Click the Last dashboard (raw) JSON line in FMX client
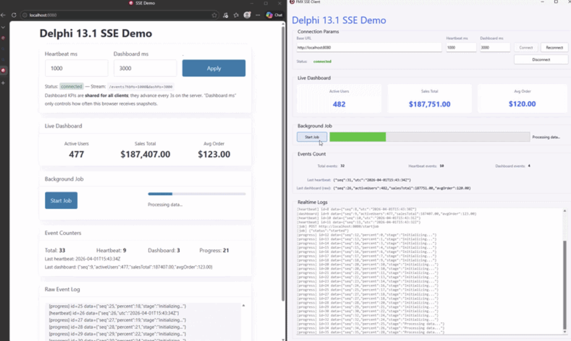 click(x=383, y=188)
